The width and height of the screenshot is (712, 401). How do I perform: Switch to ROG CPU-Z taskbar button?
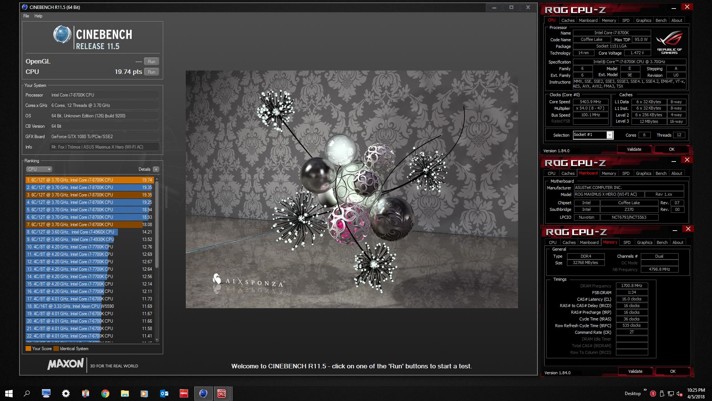tap(222, 393)
